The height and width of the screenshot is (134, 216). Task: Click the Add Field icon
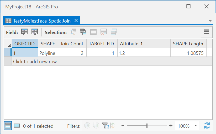coord(24,32)
